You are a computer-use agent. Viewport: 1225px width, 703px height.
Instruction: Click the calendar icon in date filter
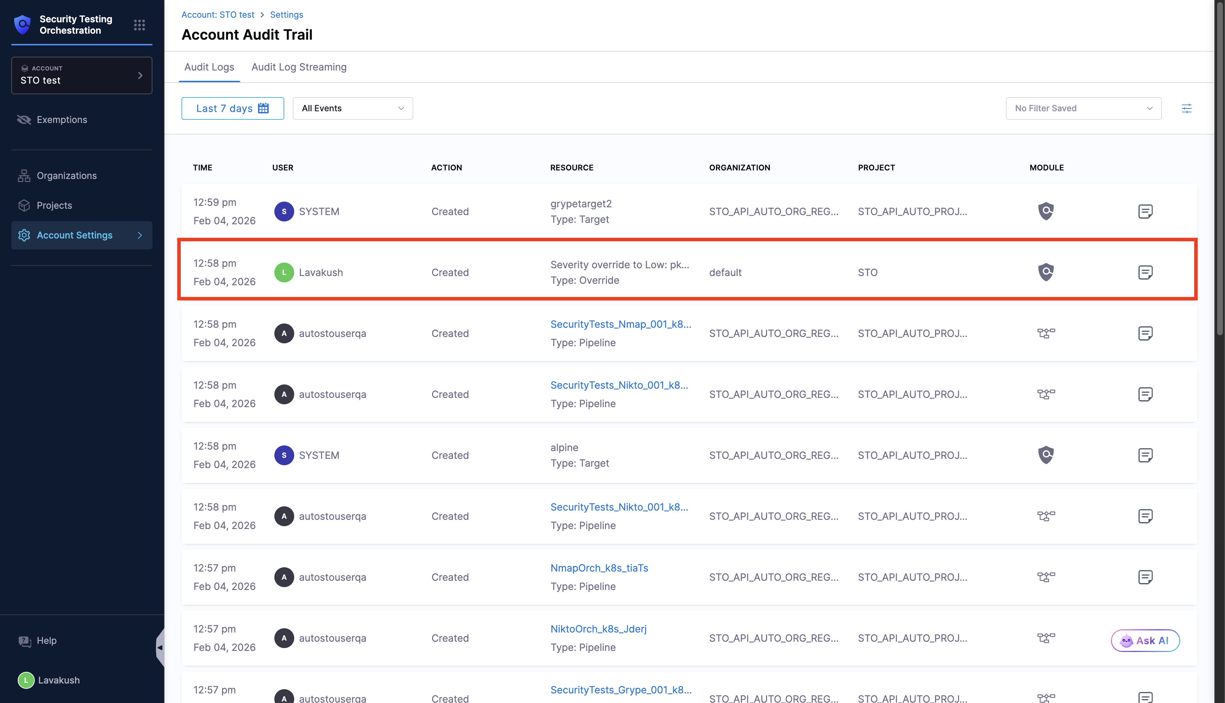click(x=263, y=108)
